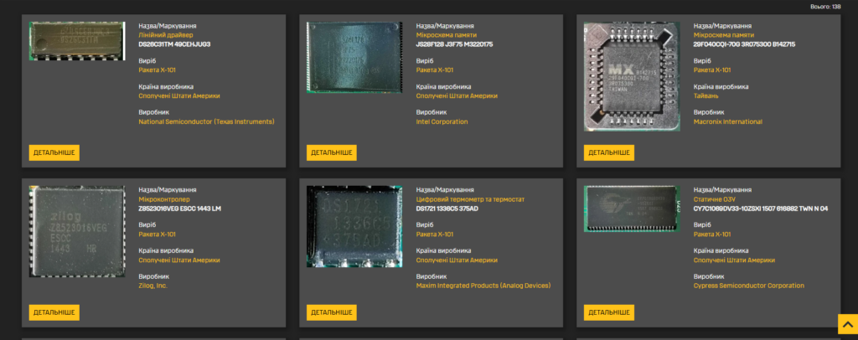
Task: Click 'Сполучені Штати Америки' in Cypress card
Action: [x=734, y=260]
